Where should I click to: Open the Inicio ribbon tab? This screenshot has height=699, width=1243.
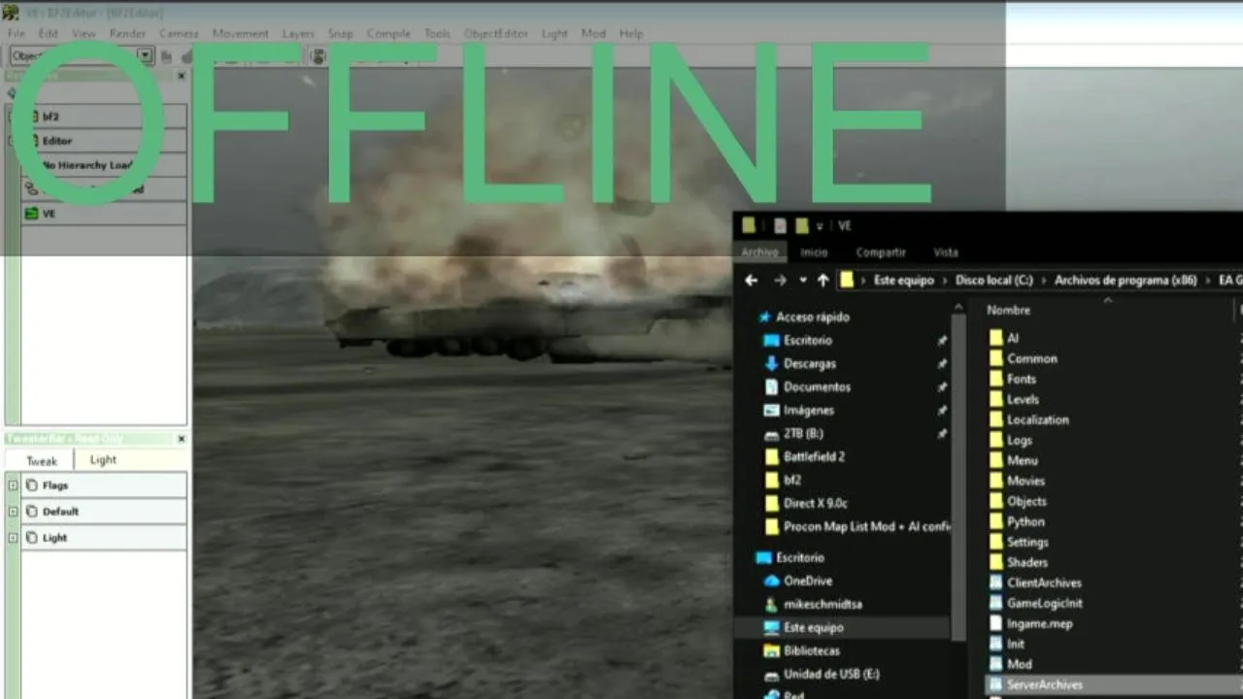click(814, 252)
